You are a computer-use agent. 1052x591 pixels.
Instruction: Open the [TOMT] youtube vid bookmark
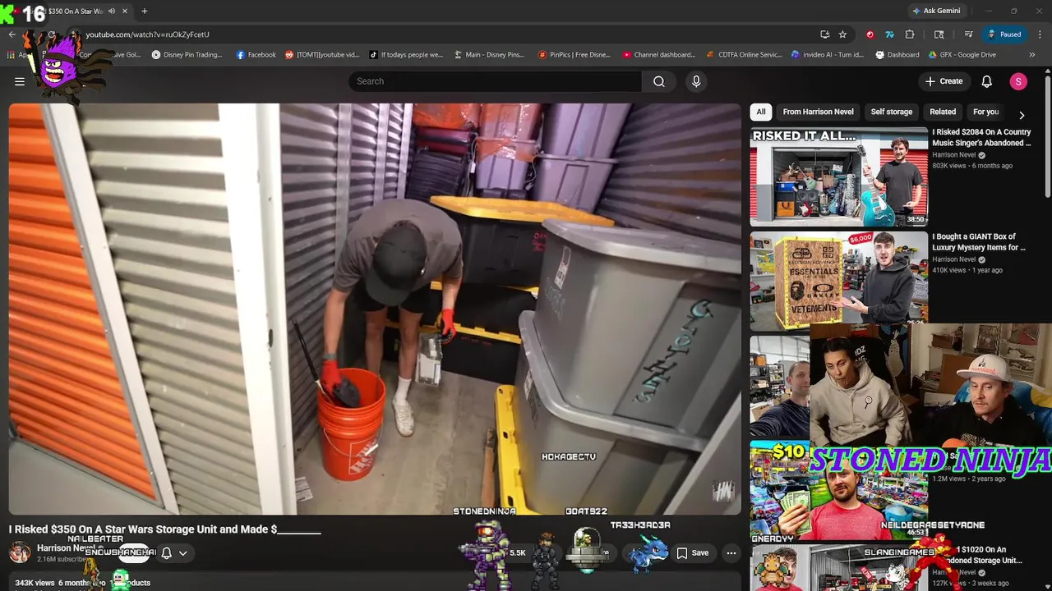click(x=322, y=55)
